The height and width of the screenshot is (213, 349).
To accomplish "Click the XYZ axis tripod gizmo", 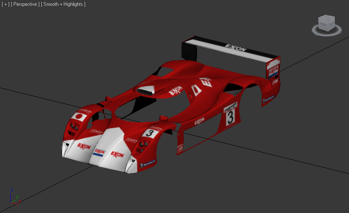I will point(15,197).
